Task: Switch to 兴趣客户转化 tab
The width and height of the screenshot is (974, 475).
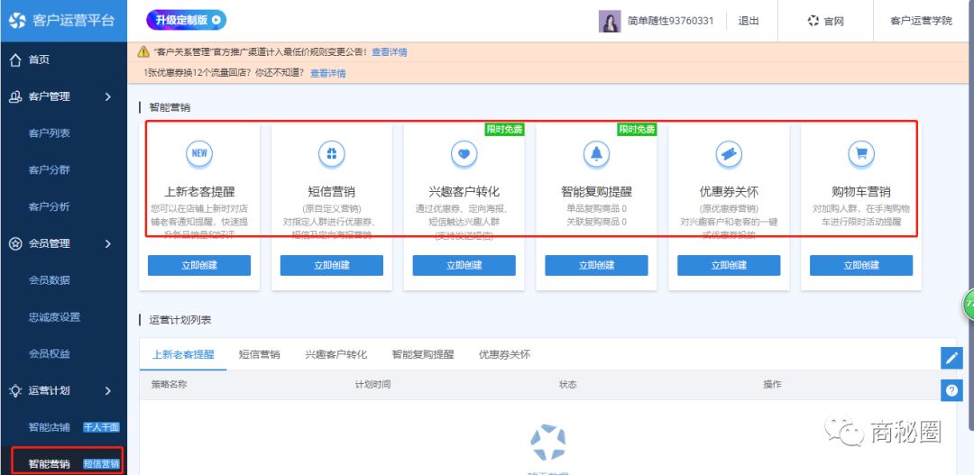Action: coord(336,354)
